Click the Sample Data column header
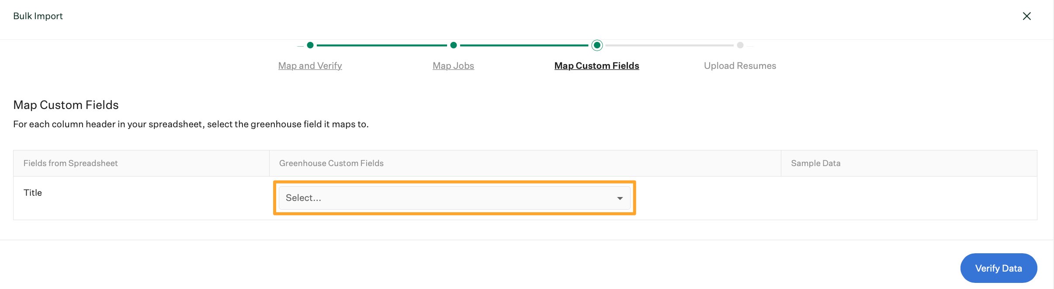The height and width of the screenshot is (289, 1054). (x=816, y=163)
